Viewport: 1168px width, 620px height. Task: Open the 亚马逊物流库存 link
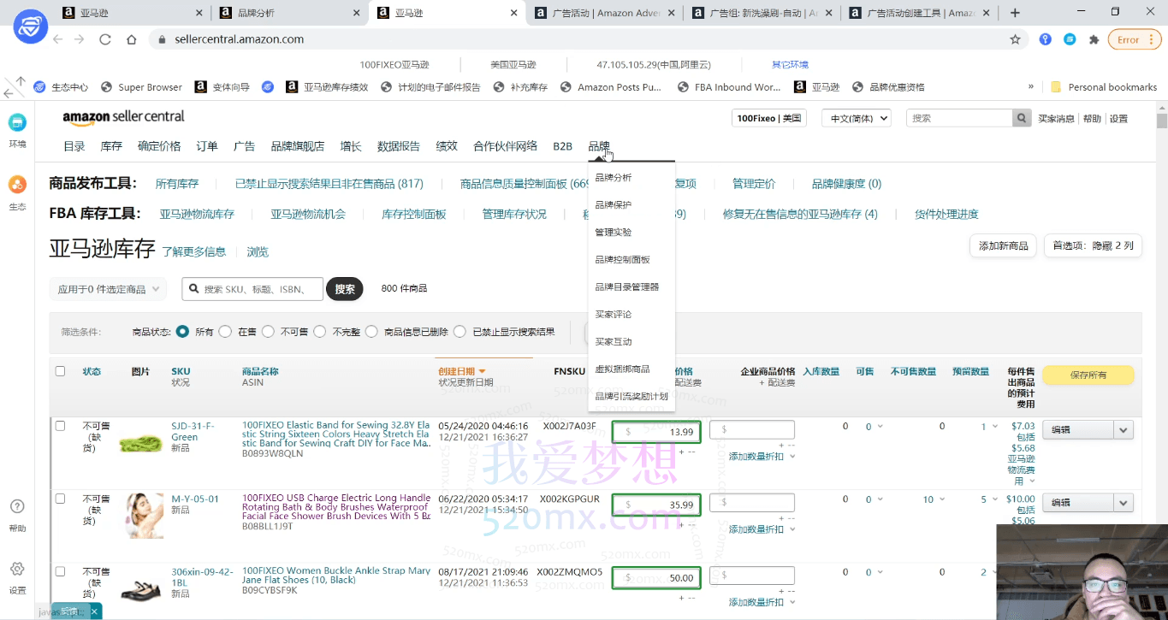coord(197,215)
